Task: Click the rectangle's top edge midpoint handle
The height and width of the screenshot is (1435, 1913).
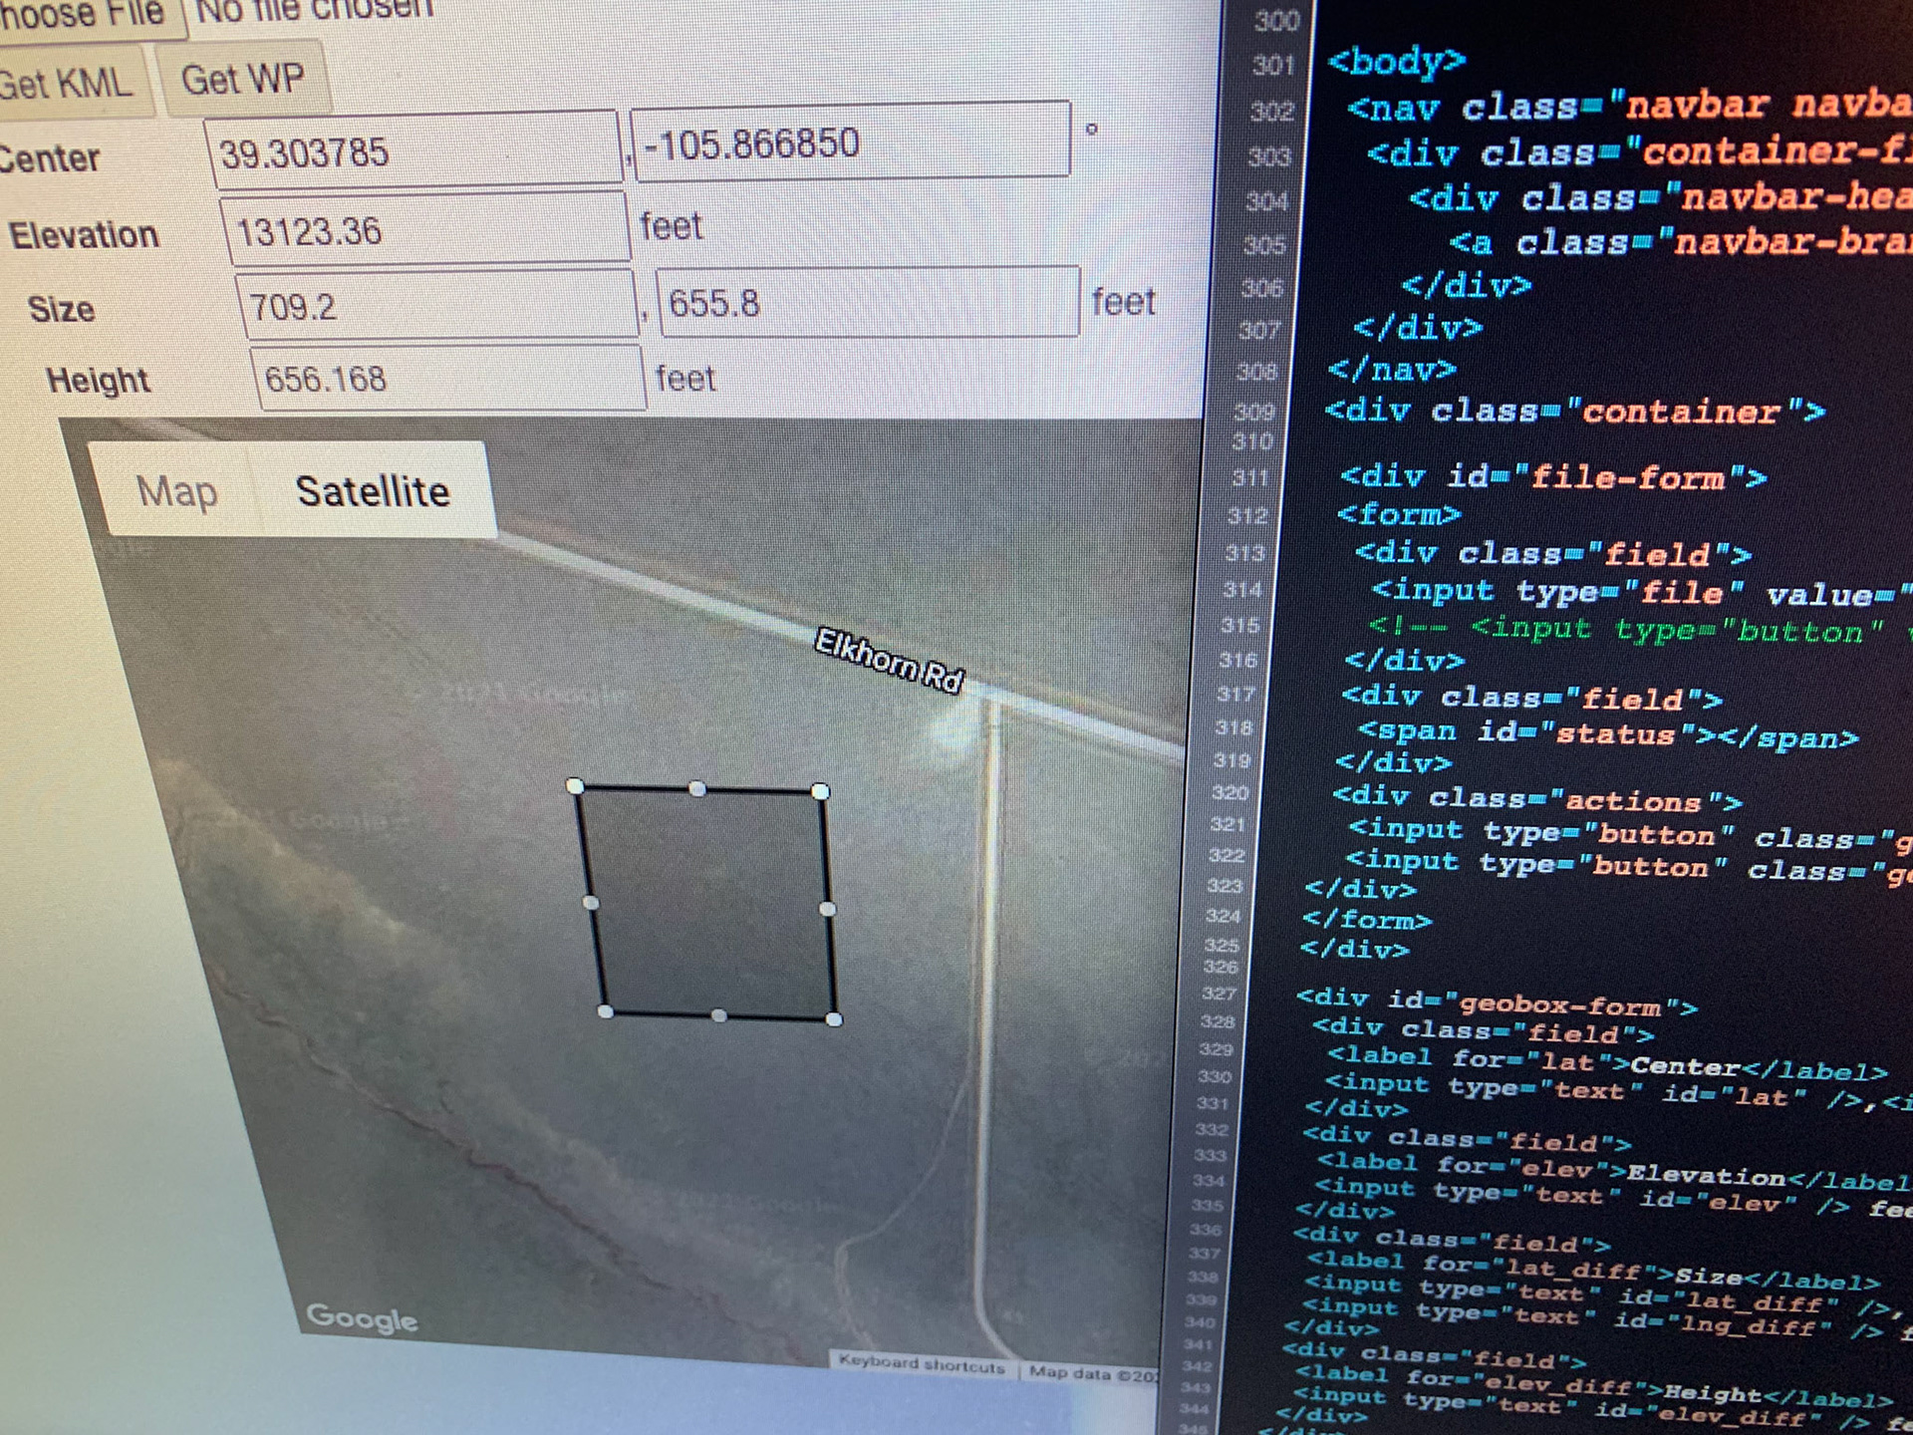Action: click(697, 789)
